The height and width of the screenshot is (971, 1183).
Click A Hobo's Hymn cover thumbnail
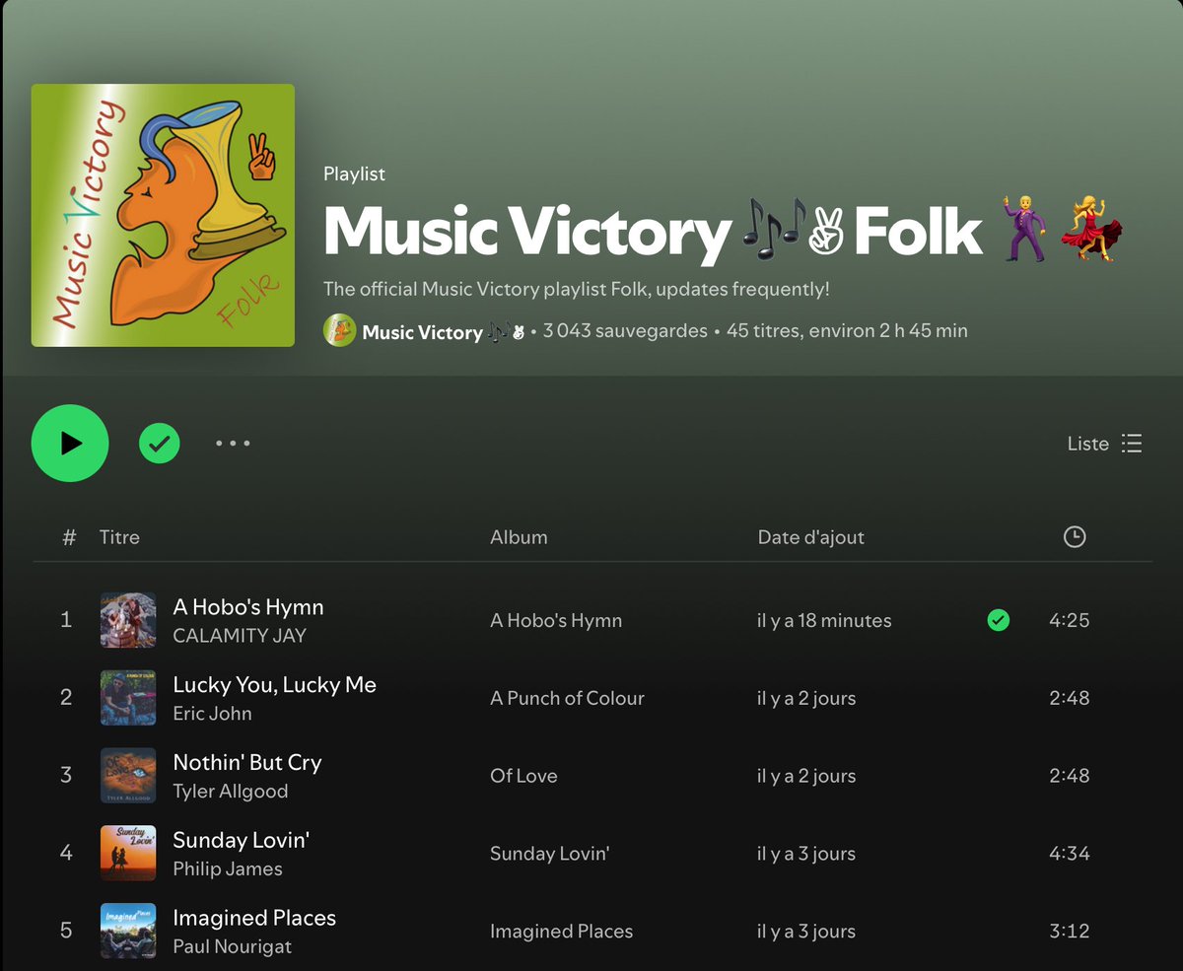(x=128, y=620)
